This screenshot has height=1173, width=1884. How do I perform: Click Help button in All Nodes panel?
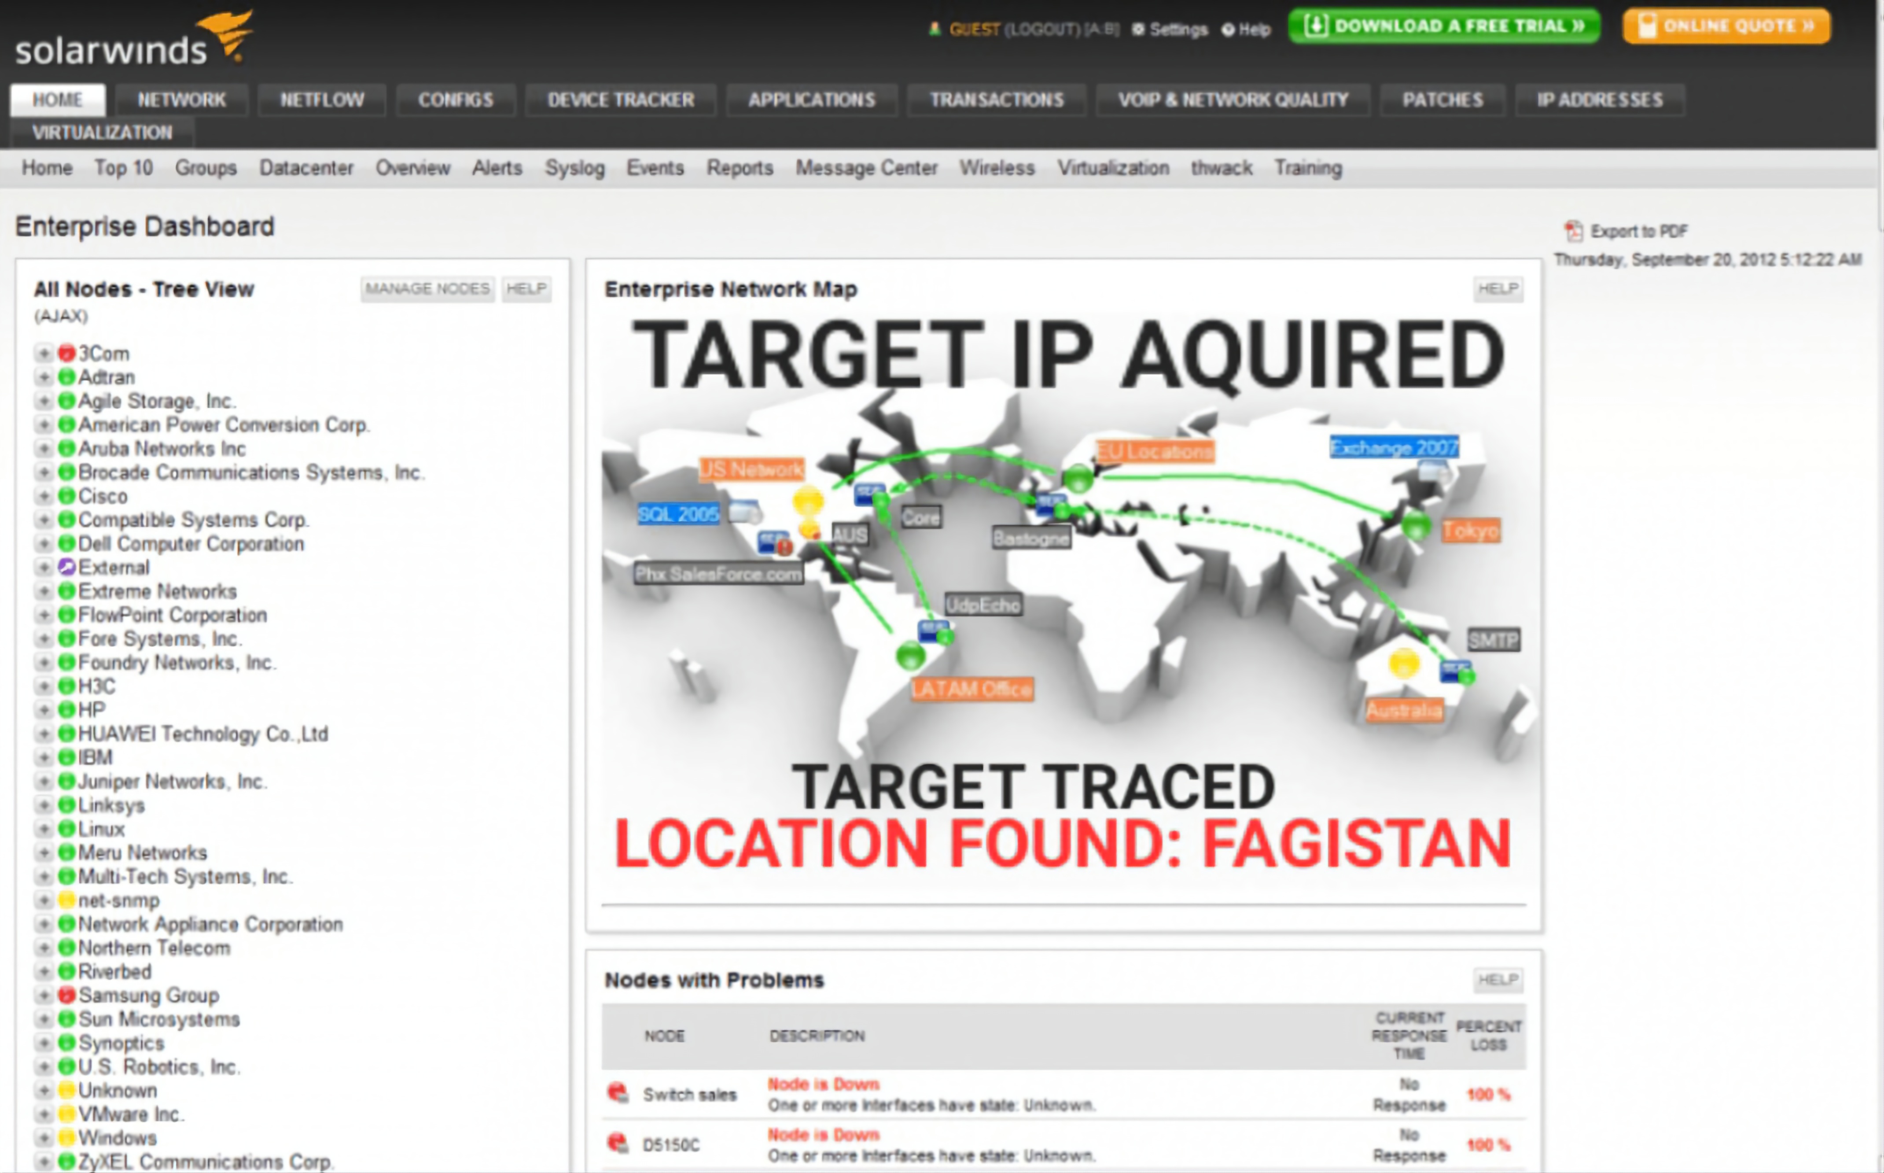[x=526, y=289]
